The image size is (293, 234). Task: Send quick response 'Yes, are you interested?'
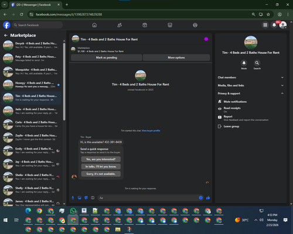101,159
